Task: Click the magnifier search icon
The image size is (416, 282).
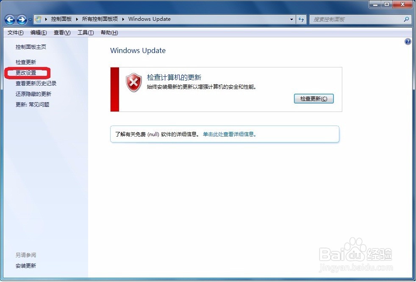Action: pos(406,20)
